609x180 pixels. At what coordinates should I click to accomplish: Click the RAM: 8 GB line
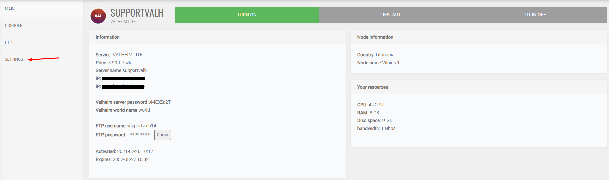[x=368, y=113]
